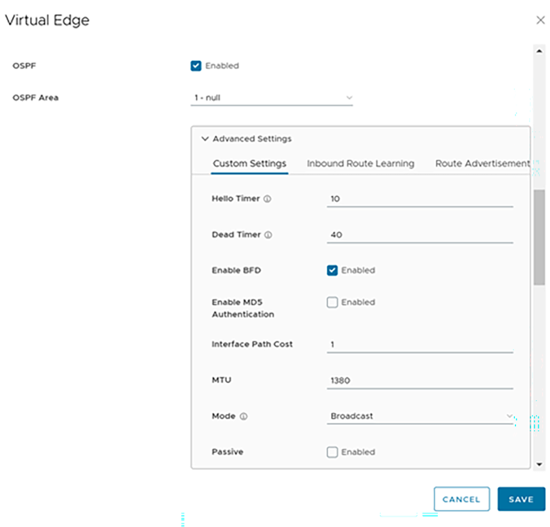
Task: Click the scrollbar down arrow
Action: click(539, 465)
